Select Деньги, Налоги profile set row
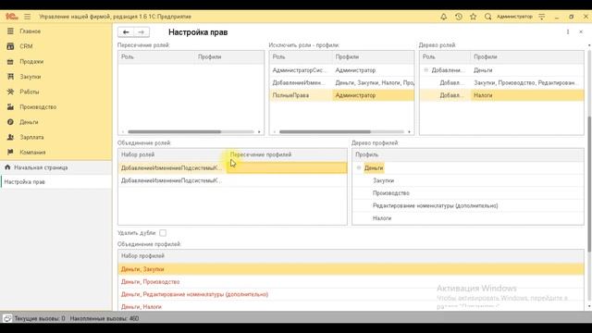592x333 pixels. (351, 306)
